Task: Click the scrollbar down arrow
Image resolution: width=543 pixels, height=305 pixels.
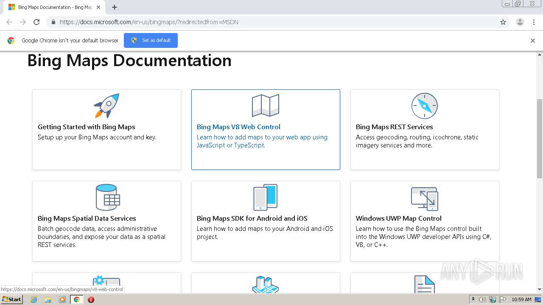Action: coord(540,290)
